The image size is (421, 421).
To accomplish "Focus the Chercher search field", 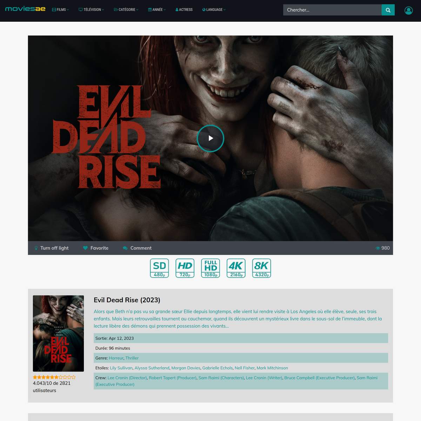I will pos(332,10).
